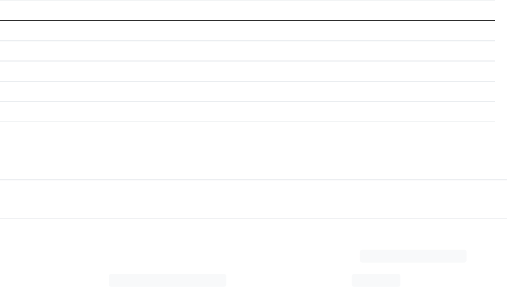Click the short gray placeholder box at lower right
The height and width of the screenshot is (287, 507).
376,280
